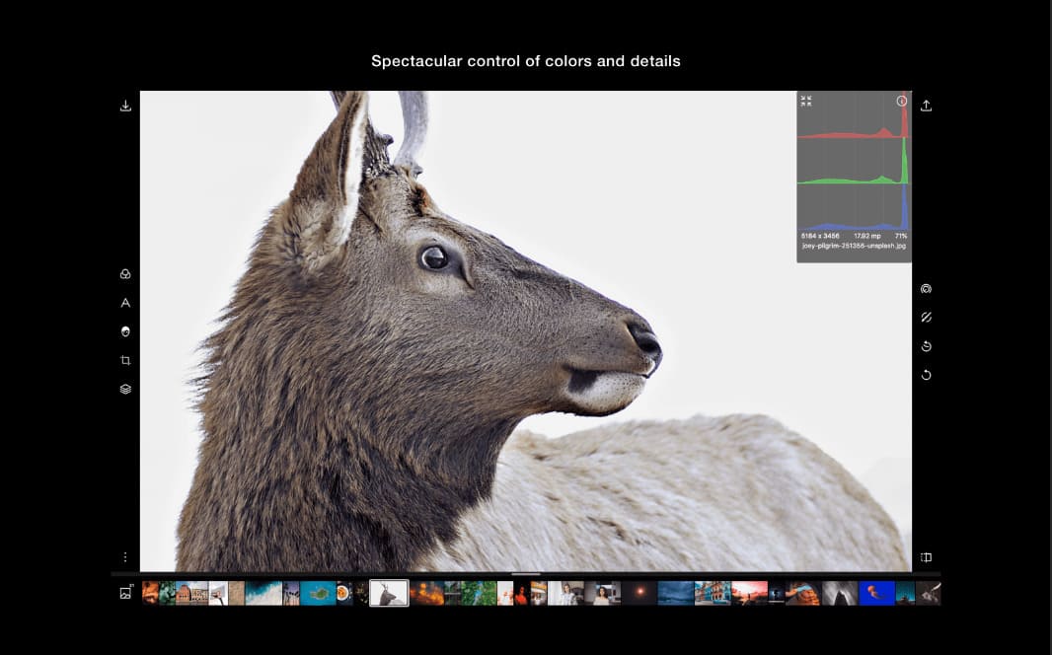Select the blue jellyfish thumbnail in filmstrip
The width and height of the screenshot is (1052, 655).
876,593
